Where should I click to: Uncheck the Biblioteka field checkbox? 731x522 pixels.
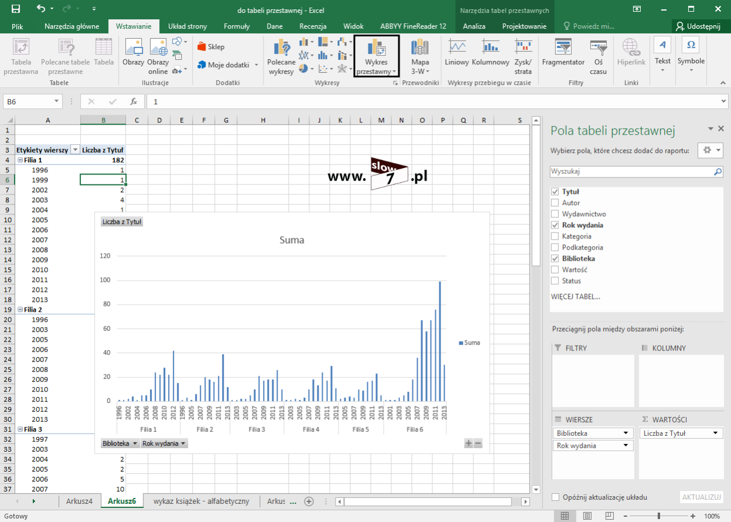point(555,258)
